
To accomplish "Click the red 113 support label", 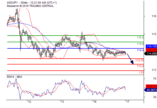I will 141,73.
